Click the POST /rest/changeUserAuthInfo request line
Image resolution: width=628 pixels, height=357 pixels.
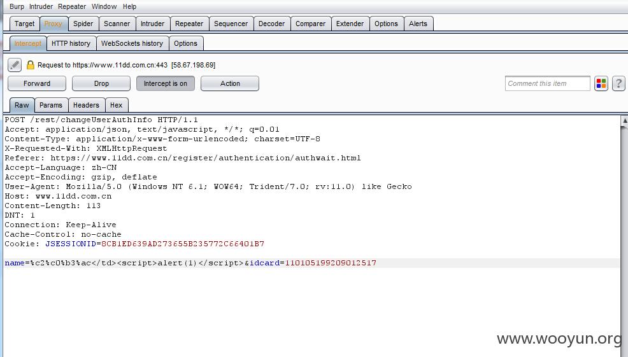click(x=101, y=120)
